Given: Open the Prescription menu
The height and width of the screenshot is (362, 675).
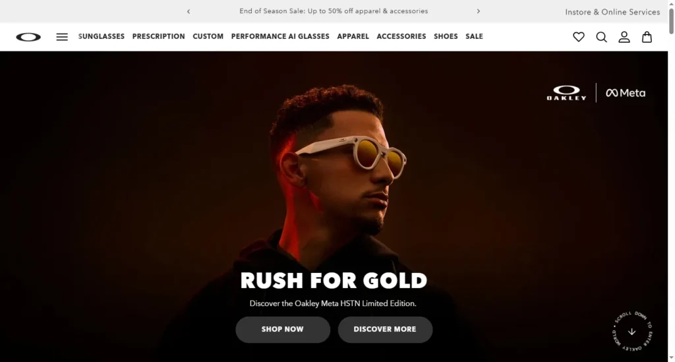Looking at the screenshot, I should coord(158,36).
